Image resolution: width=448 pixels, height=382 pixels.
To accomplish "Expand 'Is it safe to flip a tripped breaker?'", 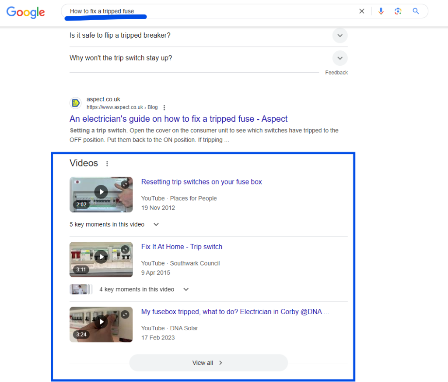I will coord(209,35).
